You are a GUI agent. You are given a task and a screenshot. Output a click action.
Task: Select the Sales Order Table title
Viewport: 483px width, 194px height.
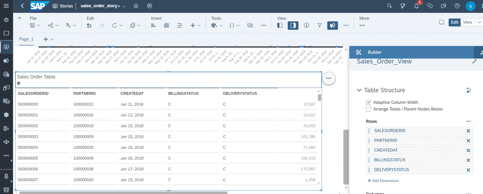tap(36, 77)
